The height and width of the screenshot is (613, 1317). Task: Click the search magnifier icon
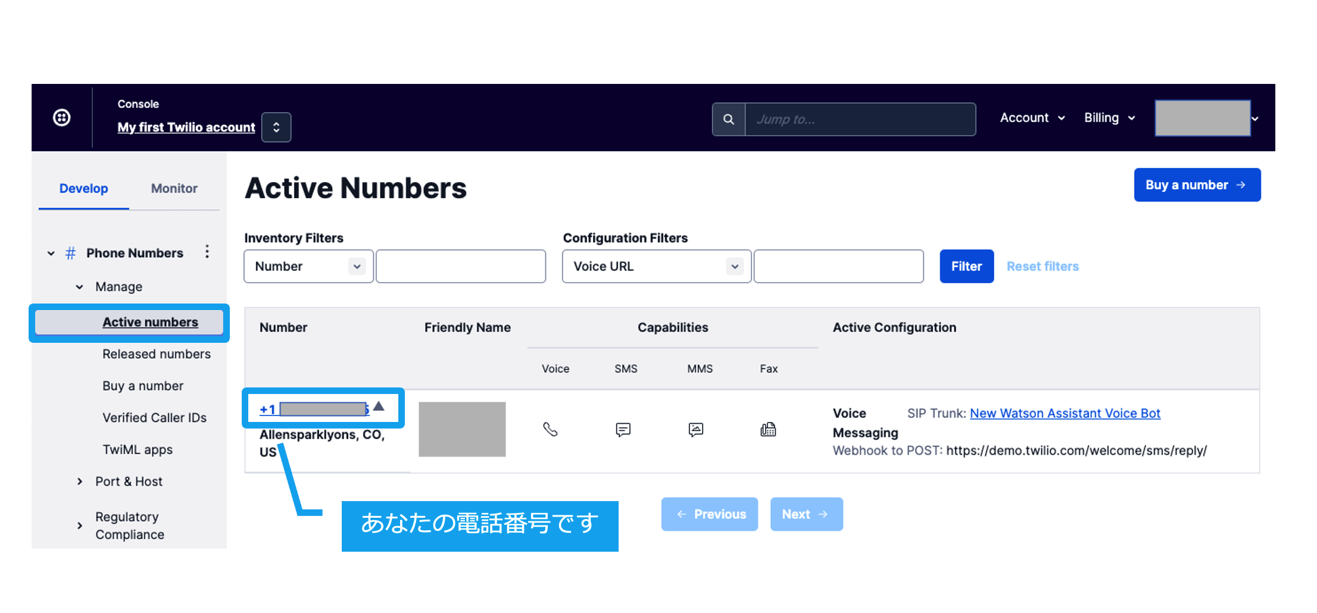(x=729, y=120)
